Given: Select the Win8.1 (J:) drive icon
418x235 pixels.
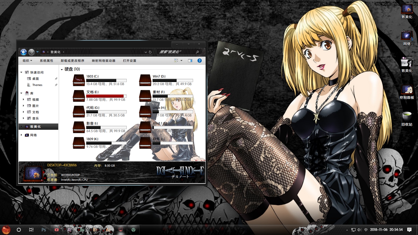Looking at the screenshot, I should tap(145, 127).
